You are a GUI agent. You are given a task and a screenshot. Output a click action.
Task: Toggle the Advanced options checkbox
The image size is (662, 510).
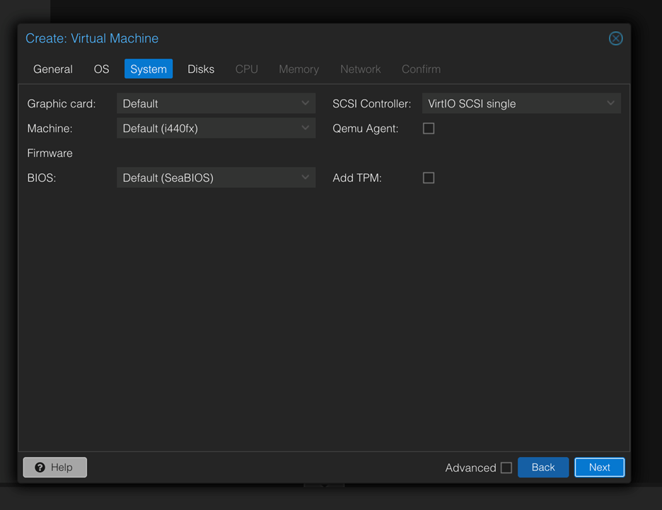(x=506, y=468)
